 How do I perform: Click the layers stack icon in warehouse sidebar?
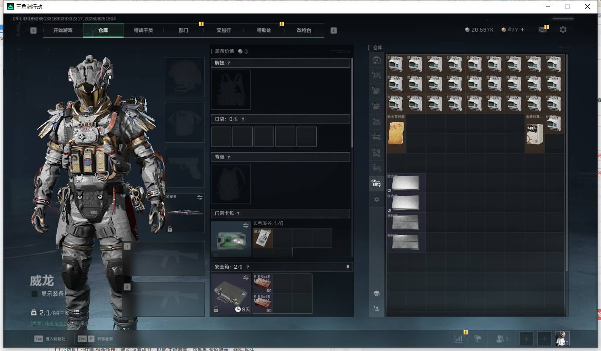pos(377,294)
